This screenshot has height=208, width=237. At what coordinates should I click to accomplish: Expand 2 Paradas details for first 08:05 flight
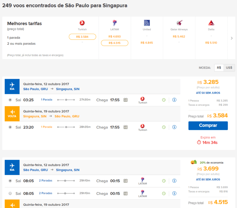[46, 180]
